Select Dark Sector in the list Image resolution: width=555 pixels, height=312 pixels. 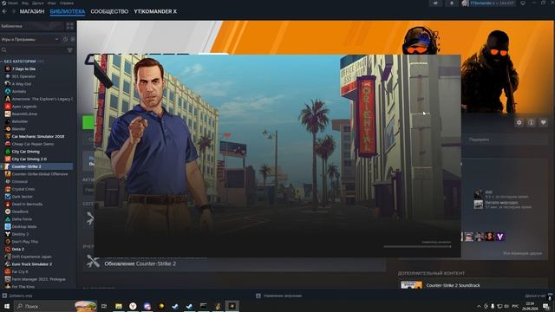click(22, 197)
